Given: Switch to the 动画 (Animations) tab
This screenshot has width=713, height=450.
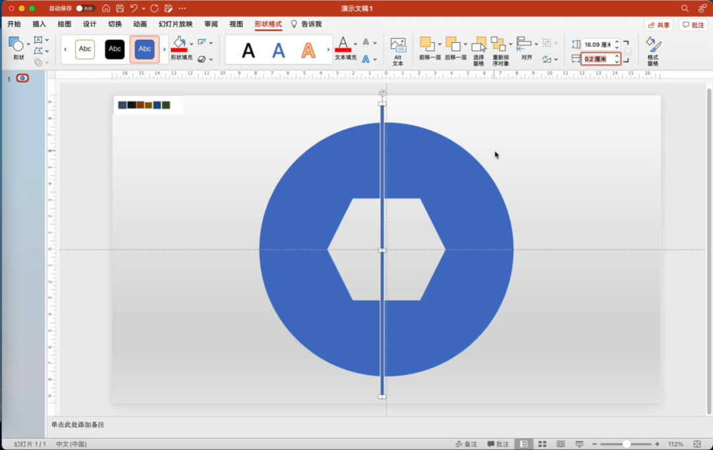Looking at the screenshot, I should (140, 24).
